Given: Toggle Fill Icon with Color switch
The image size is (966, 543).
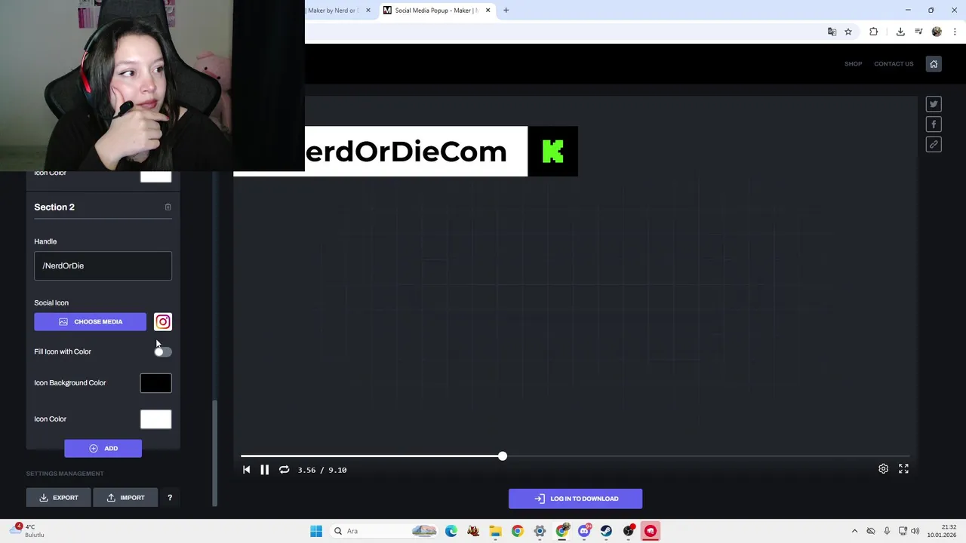Looking at the screenshot, I should 163,351.
